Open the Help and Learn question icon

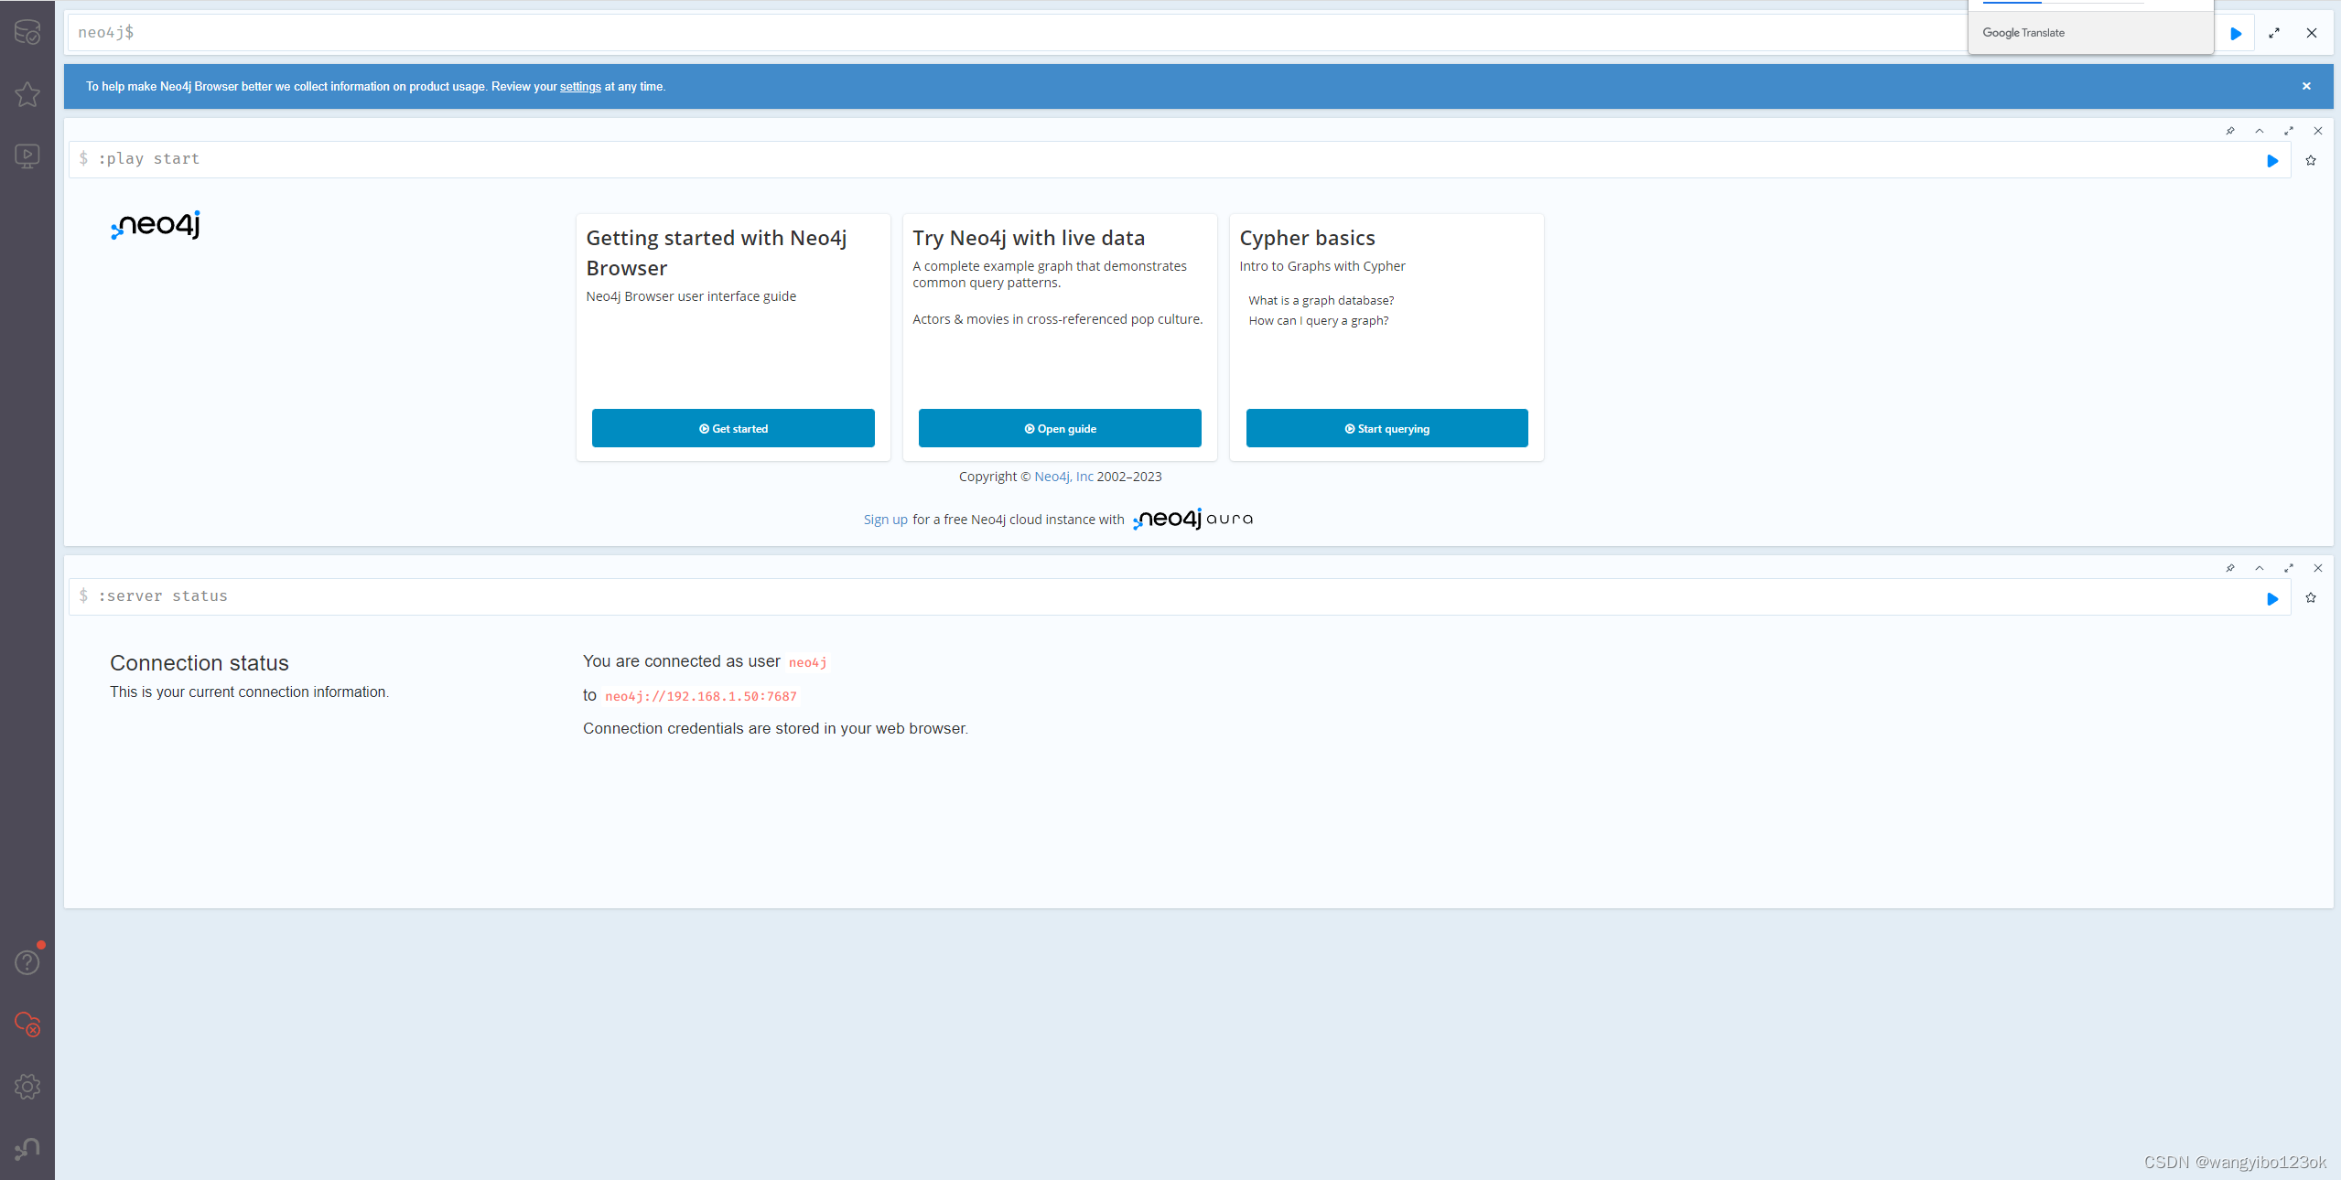coord(27,962)
